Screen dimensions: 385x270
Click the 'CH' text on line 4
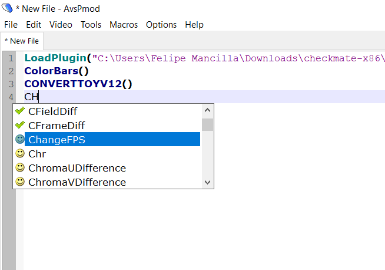pos(31,97)
